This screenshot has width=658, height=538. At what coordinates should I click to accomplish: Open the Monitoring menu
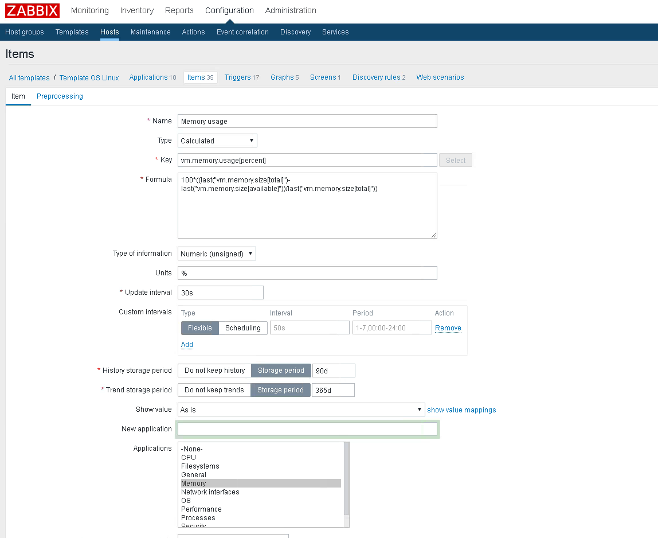point(90,10)
